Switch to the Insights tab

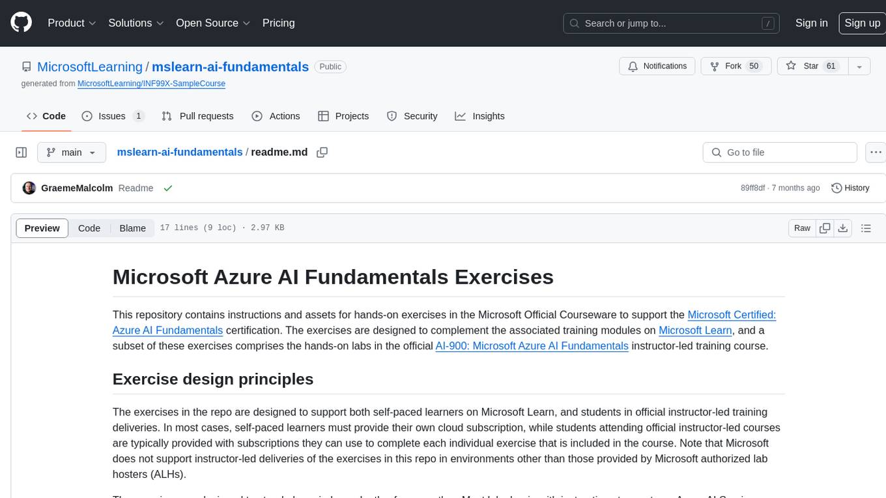point(479,116)
